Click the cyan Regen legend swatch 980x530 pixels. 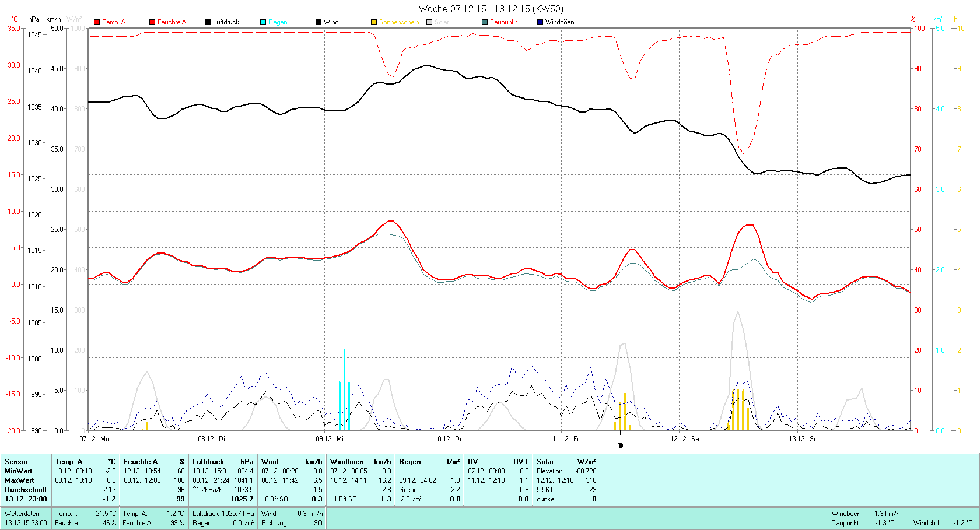263,22
